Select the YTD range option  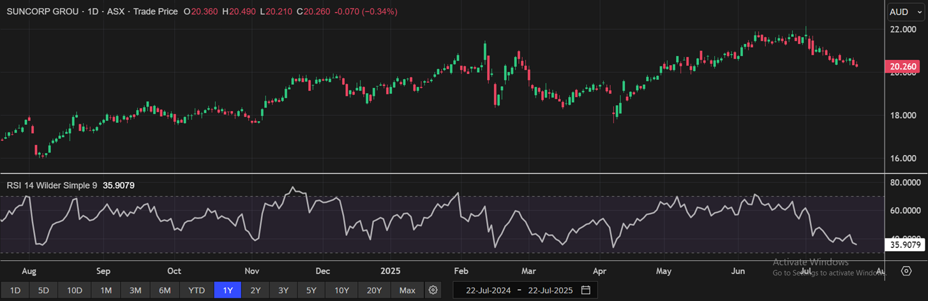click(197, 290)
